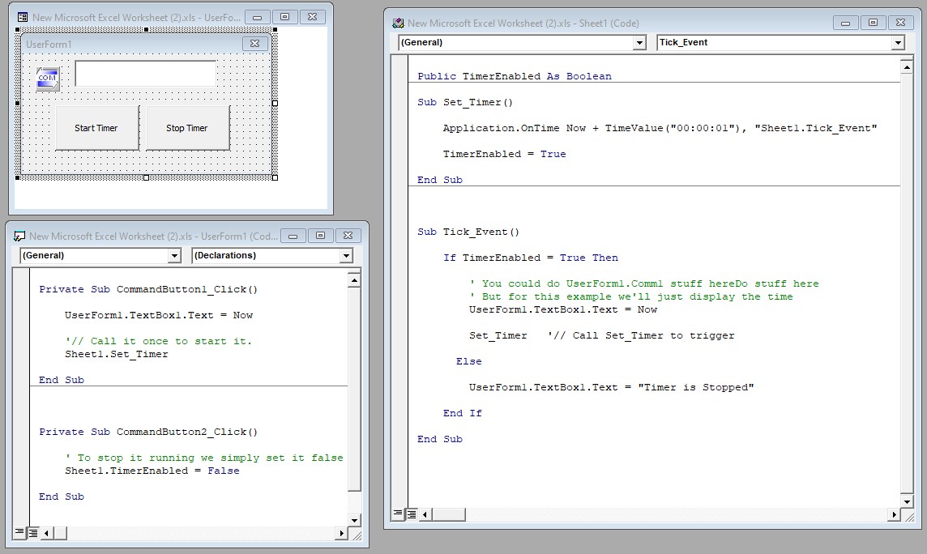Click the "End If" line

[x=463, y=413]
